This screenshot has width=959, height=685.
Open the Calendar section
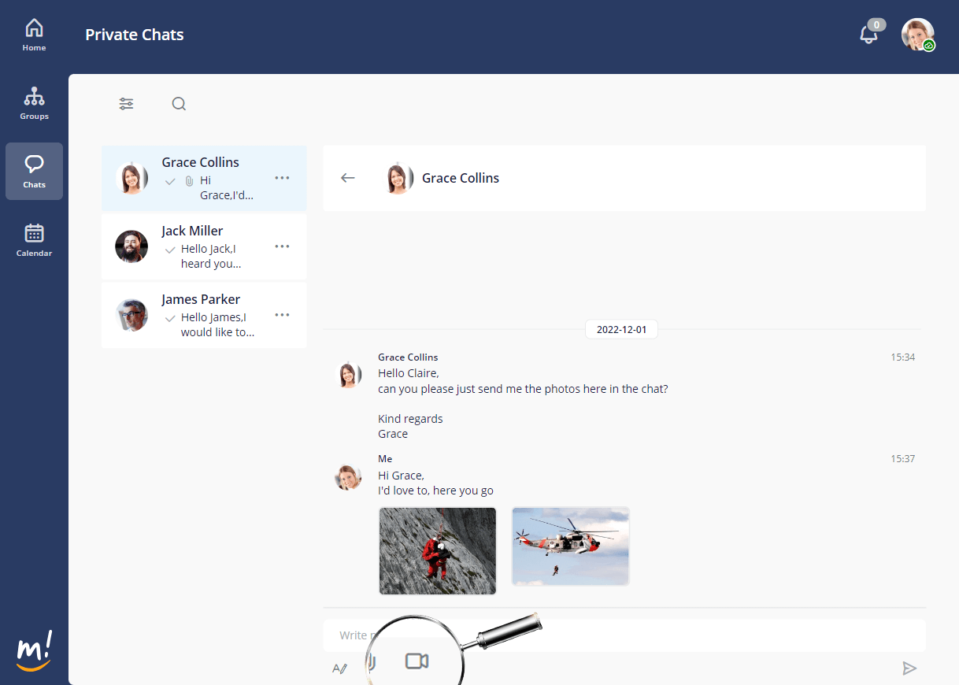coord(34,240)
